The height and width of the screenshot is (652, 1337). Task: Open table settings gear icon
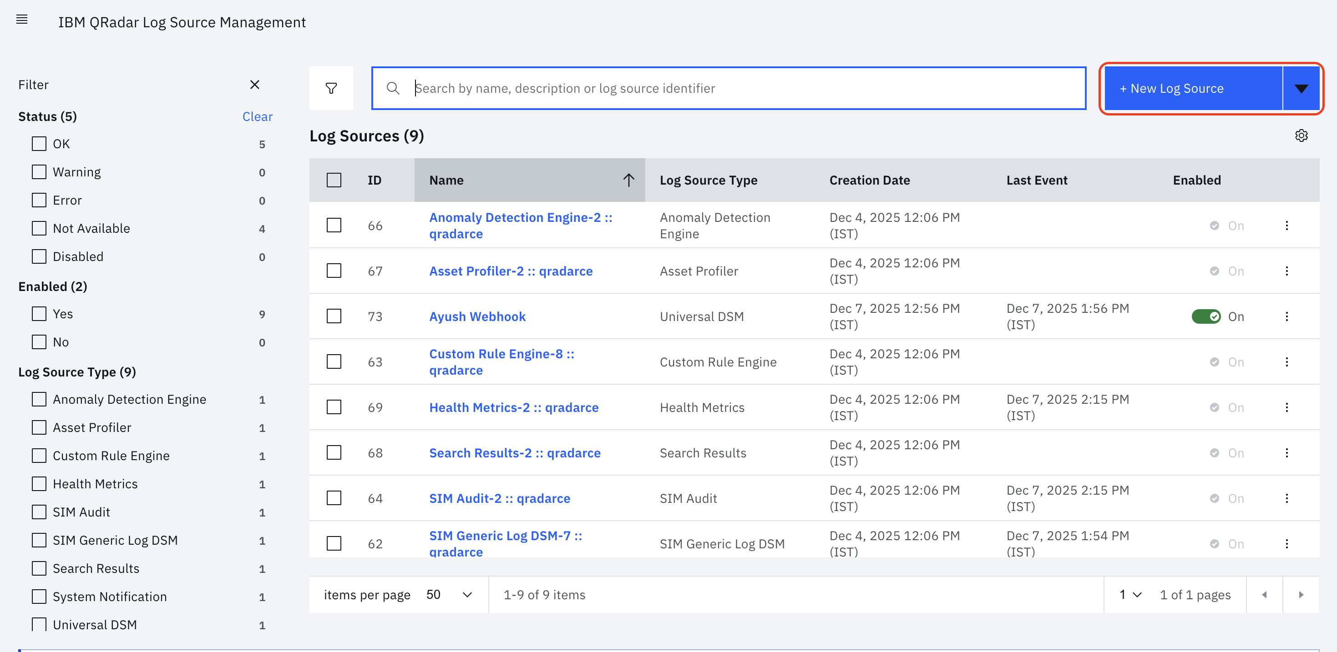[x=1301, y=136]
